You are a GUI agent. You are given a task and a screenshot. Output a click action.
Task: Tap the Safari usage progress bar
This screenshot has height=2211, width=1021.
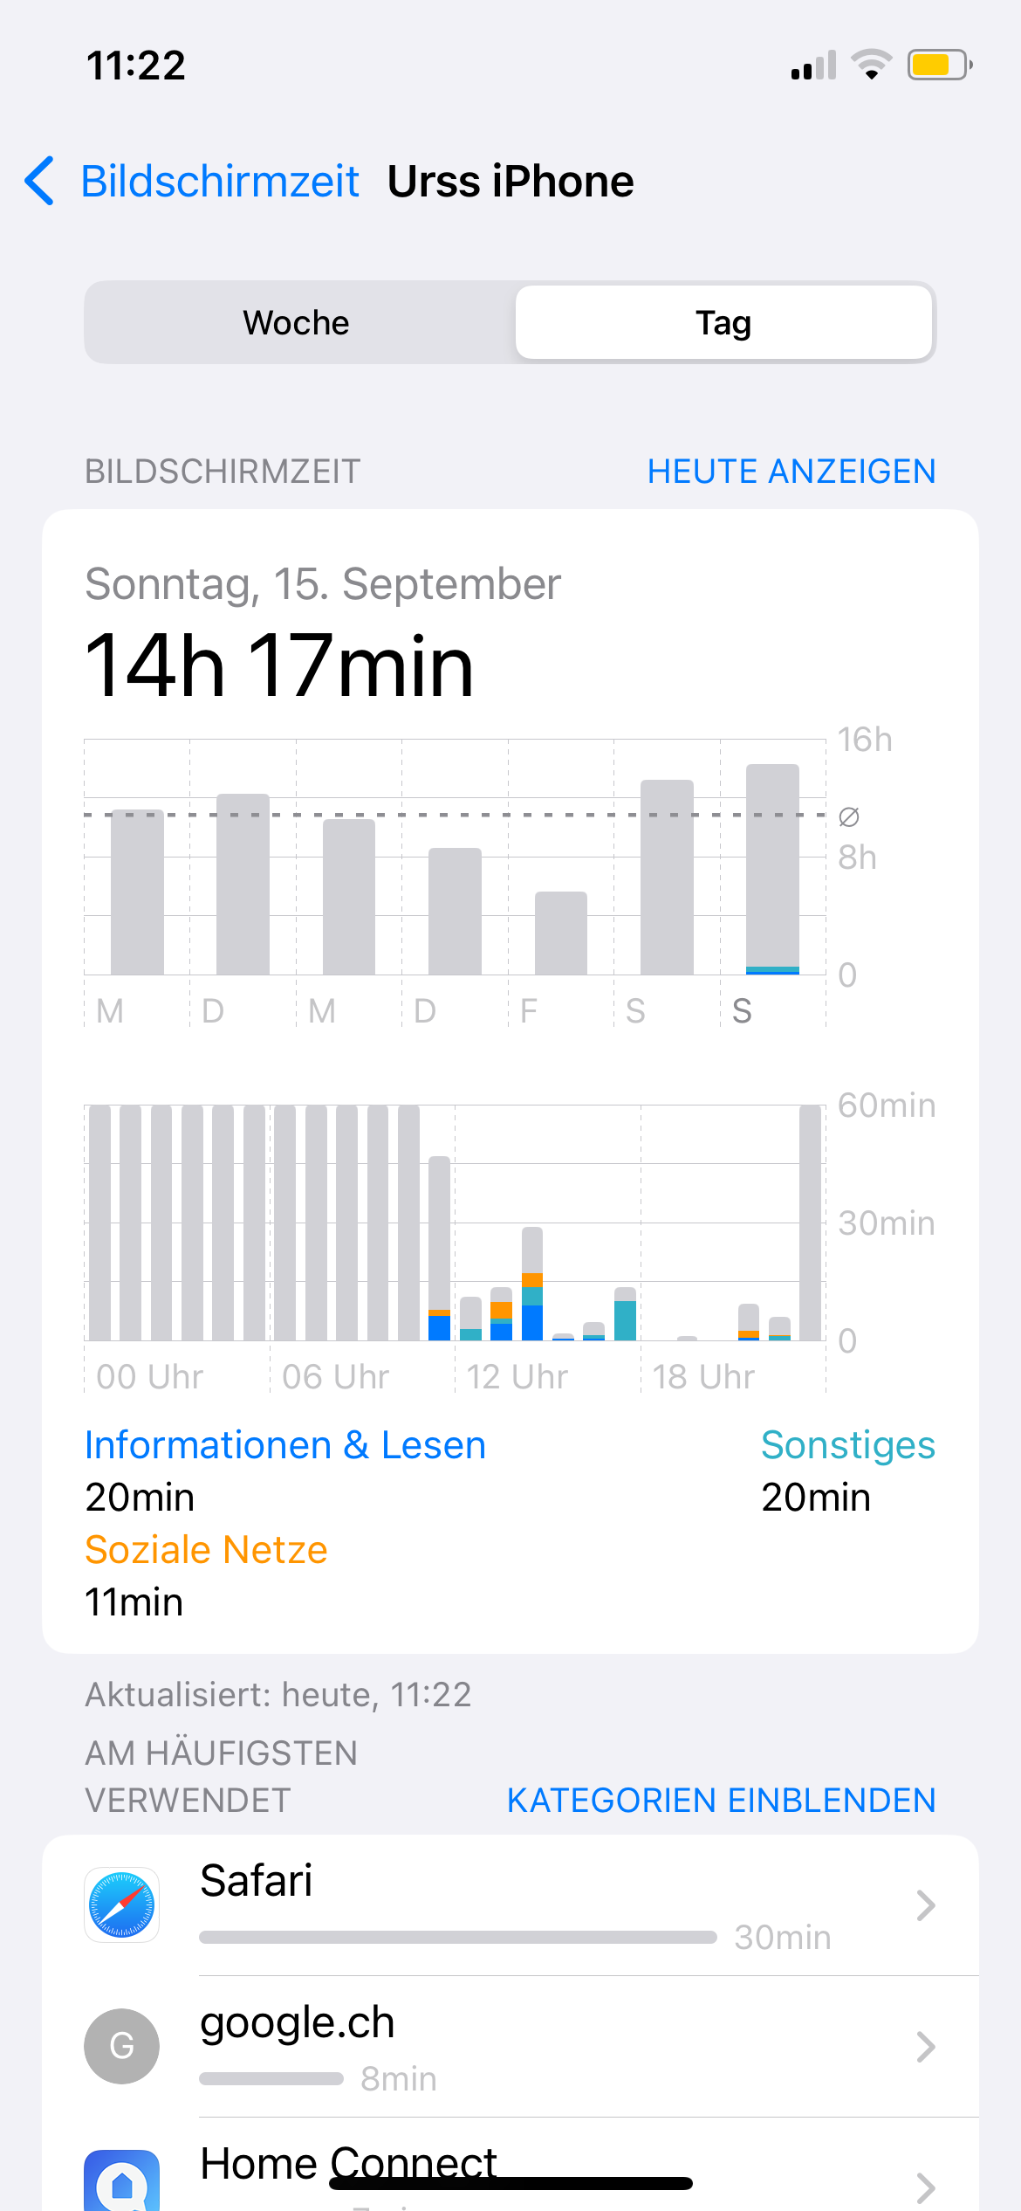pos(457,1937)
